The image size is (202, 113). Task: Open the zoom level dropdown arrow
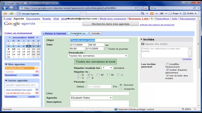(195, 109)
